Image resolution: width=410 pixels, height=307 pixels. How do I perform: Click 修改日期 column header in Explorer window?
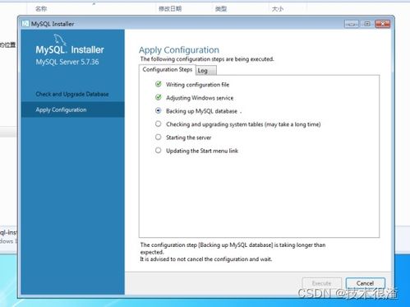(x=170, y=9)
